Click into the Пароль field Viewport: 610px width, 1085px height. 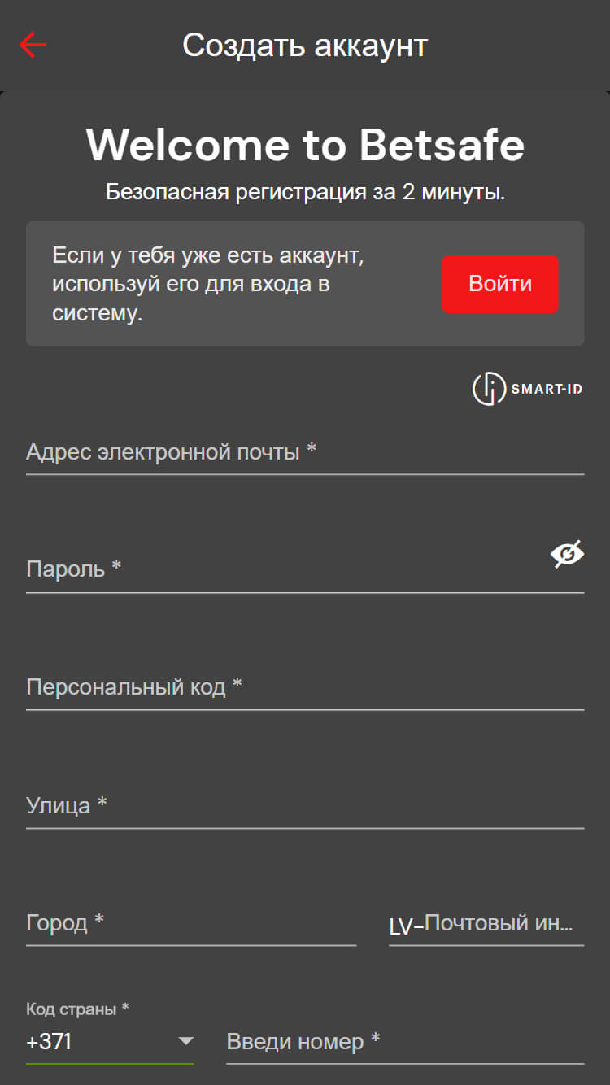pyautogui.click(x=285, y=569)
